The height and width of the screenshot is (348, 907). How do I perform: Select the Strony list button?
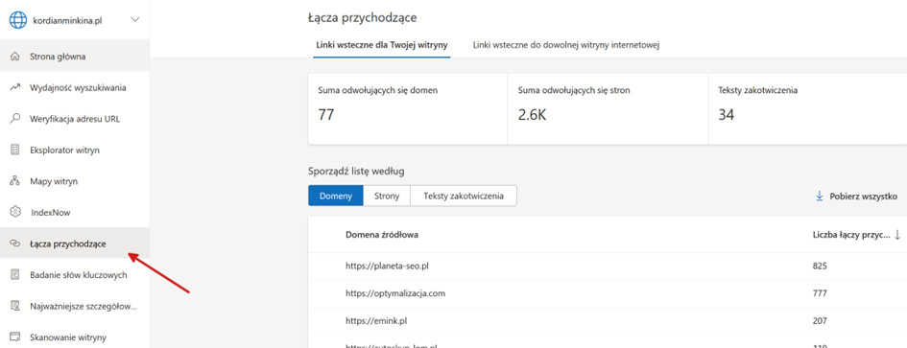point(387,196)
